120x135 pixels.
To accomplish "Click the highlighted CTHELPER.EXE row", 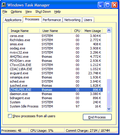I will 56,90.
